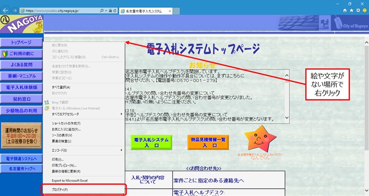369x196 pixels.
Task: Select the 名古屋市電子入札システム tab
Action: pyautogui.click(x=146, y=11)
